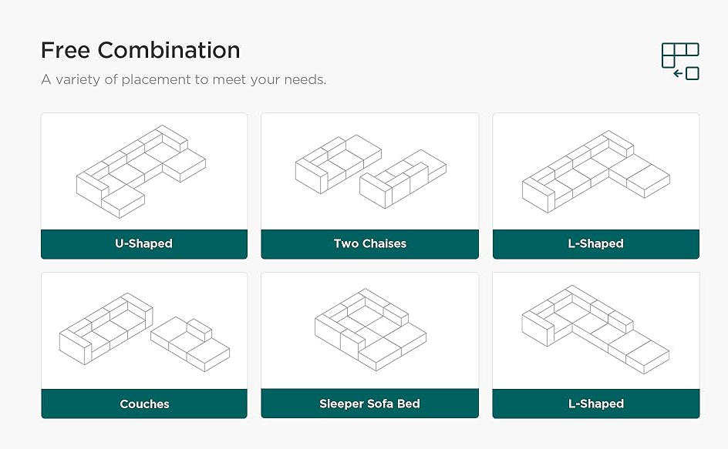Select the U-Shaped sofa diagram
The image size is (728, 449).
coord(143,171)
